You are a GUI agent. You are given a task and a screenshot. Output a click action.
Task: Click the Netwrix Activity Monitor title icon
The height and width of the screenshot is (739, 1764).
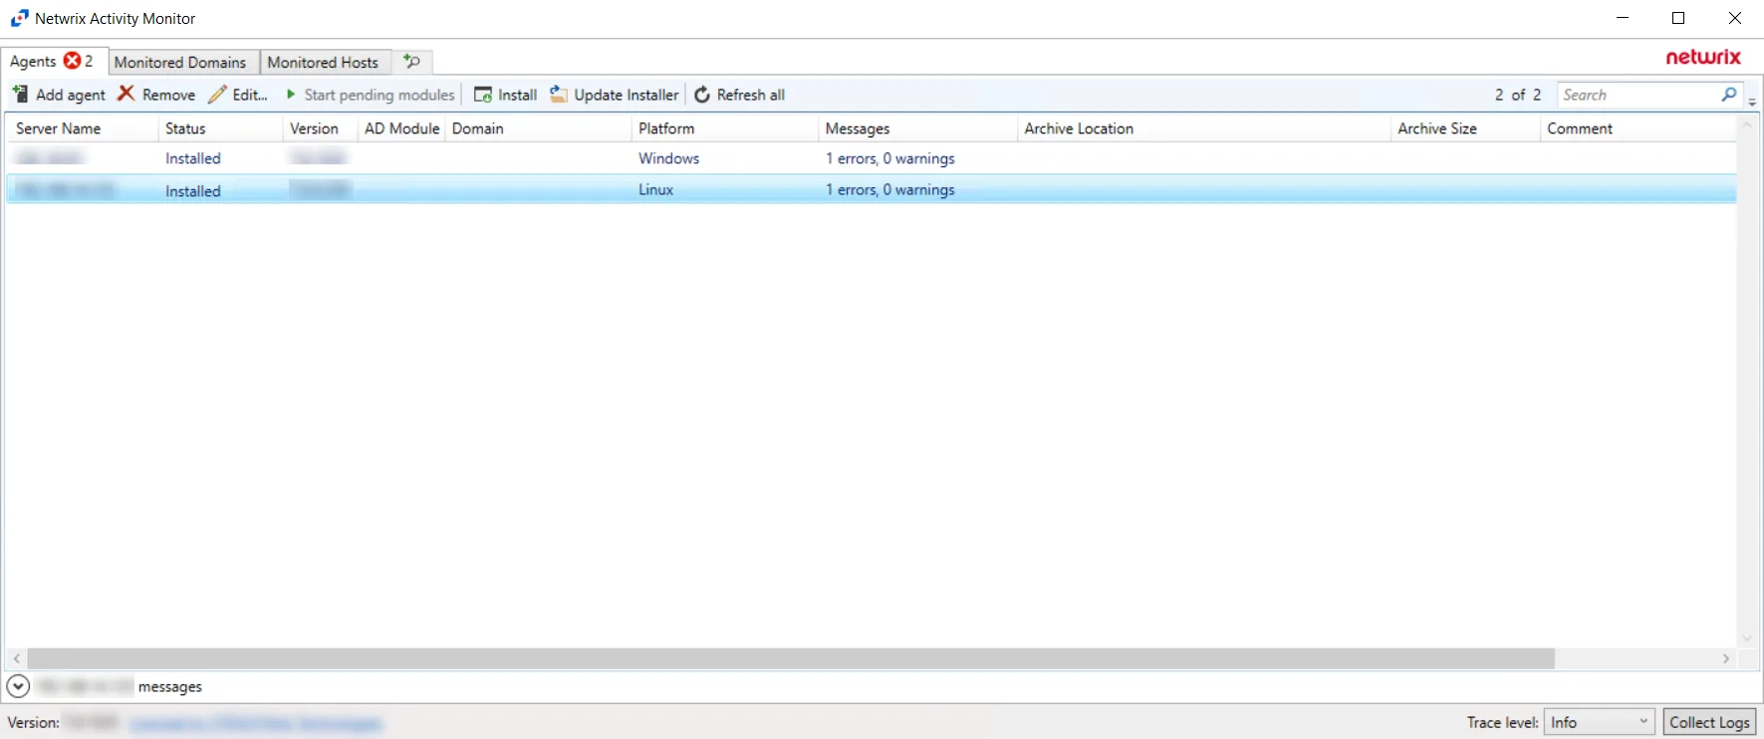point(19,18)
